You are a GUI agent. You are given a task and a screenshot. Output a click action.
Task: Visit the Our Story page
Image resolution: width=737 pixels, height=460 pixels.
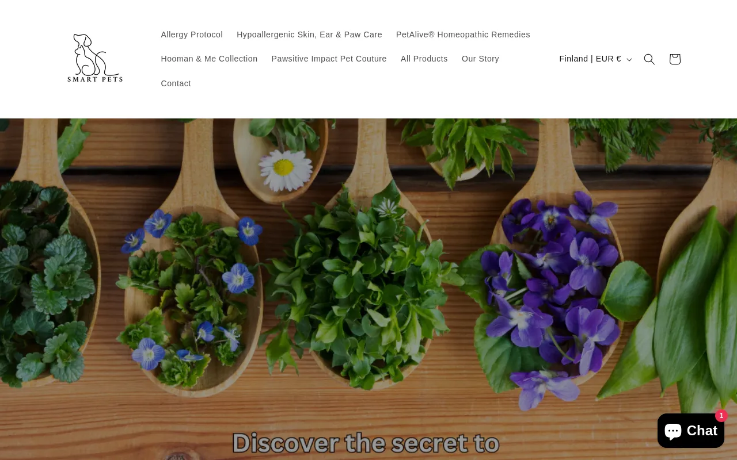(x=480, y=59)
